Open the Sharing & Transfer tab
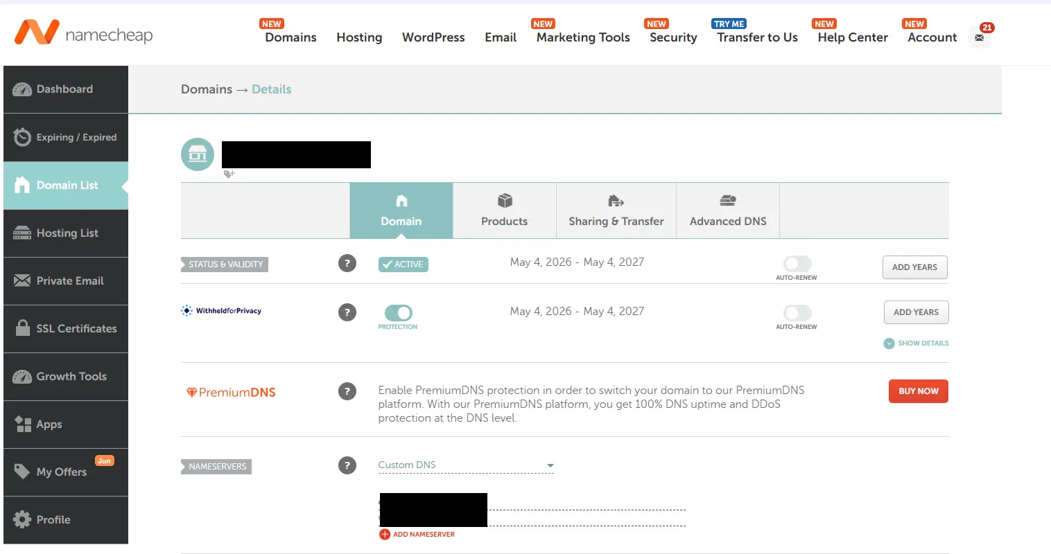The image size is (1051, 554). click(x=616, y=211)
